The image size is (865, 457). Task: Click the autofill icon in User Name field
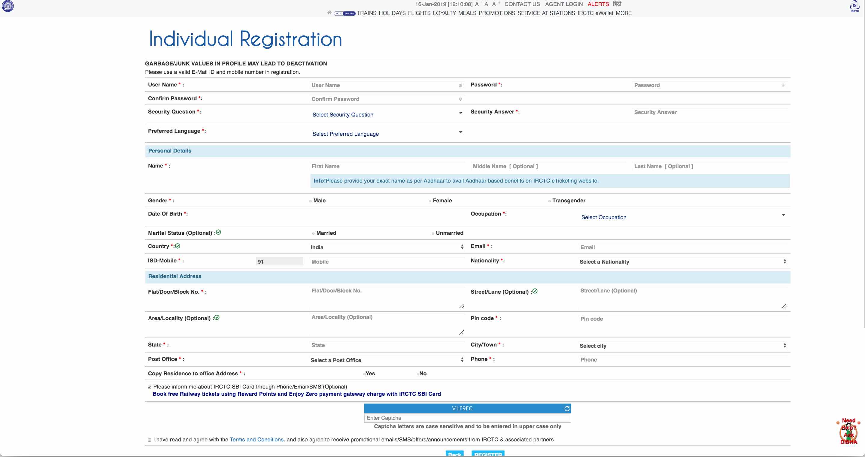(460, 85)
